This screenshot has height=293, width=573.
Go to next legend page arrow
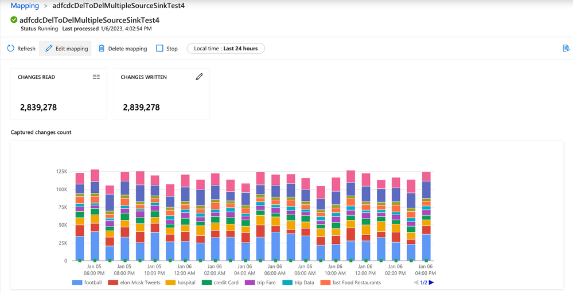pyautogui.click(x=431, y=283)
